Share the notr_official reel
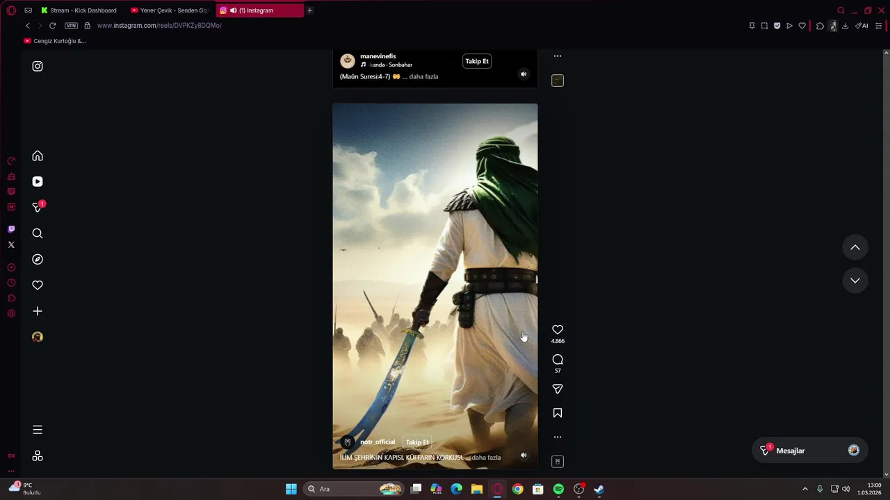 [x=558, y=390]
